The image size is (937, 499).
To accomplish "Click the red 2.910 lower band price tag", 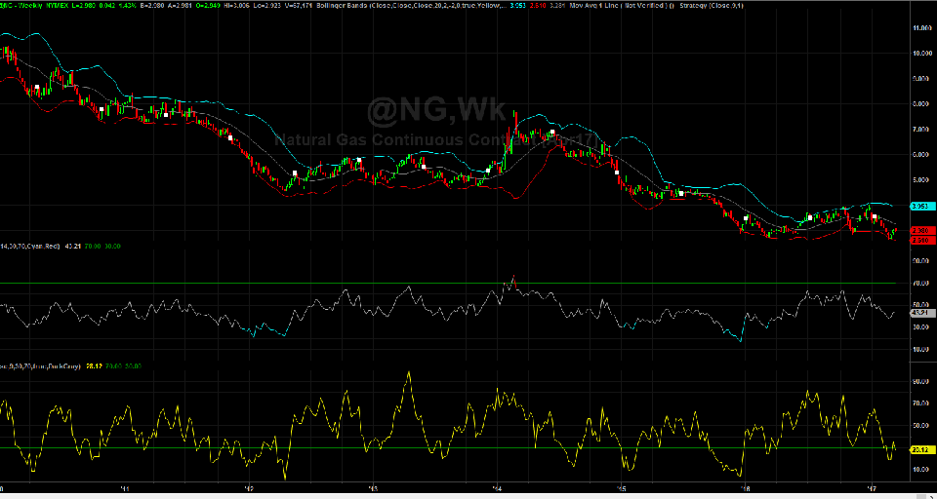I will click(917, 240).
